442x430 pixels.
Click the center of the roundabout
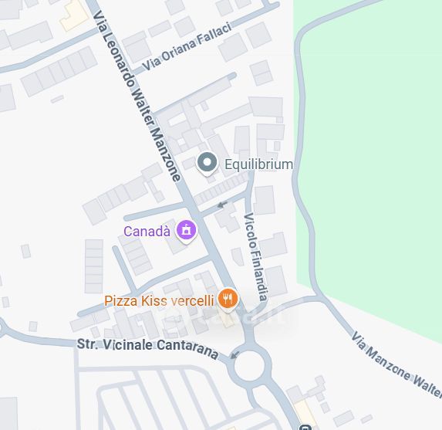point(249,365)
